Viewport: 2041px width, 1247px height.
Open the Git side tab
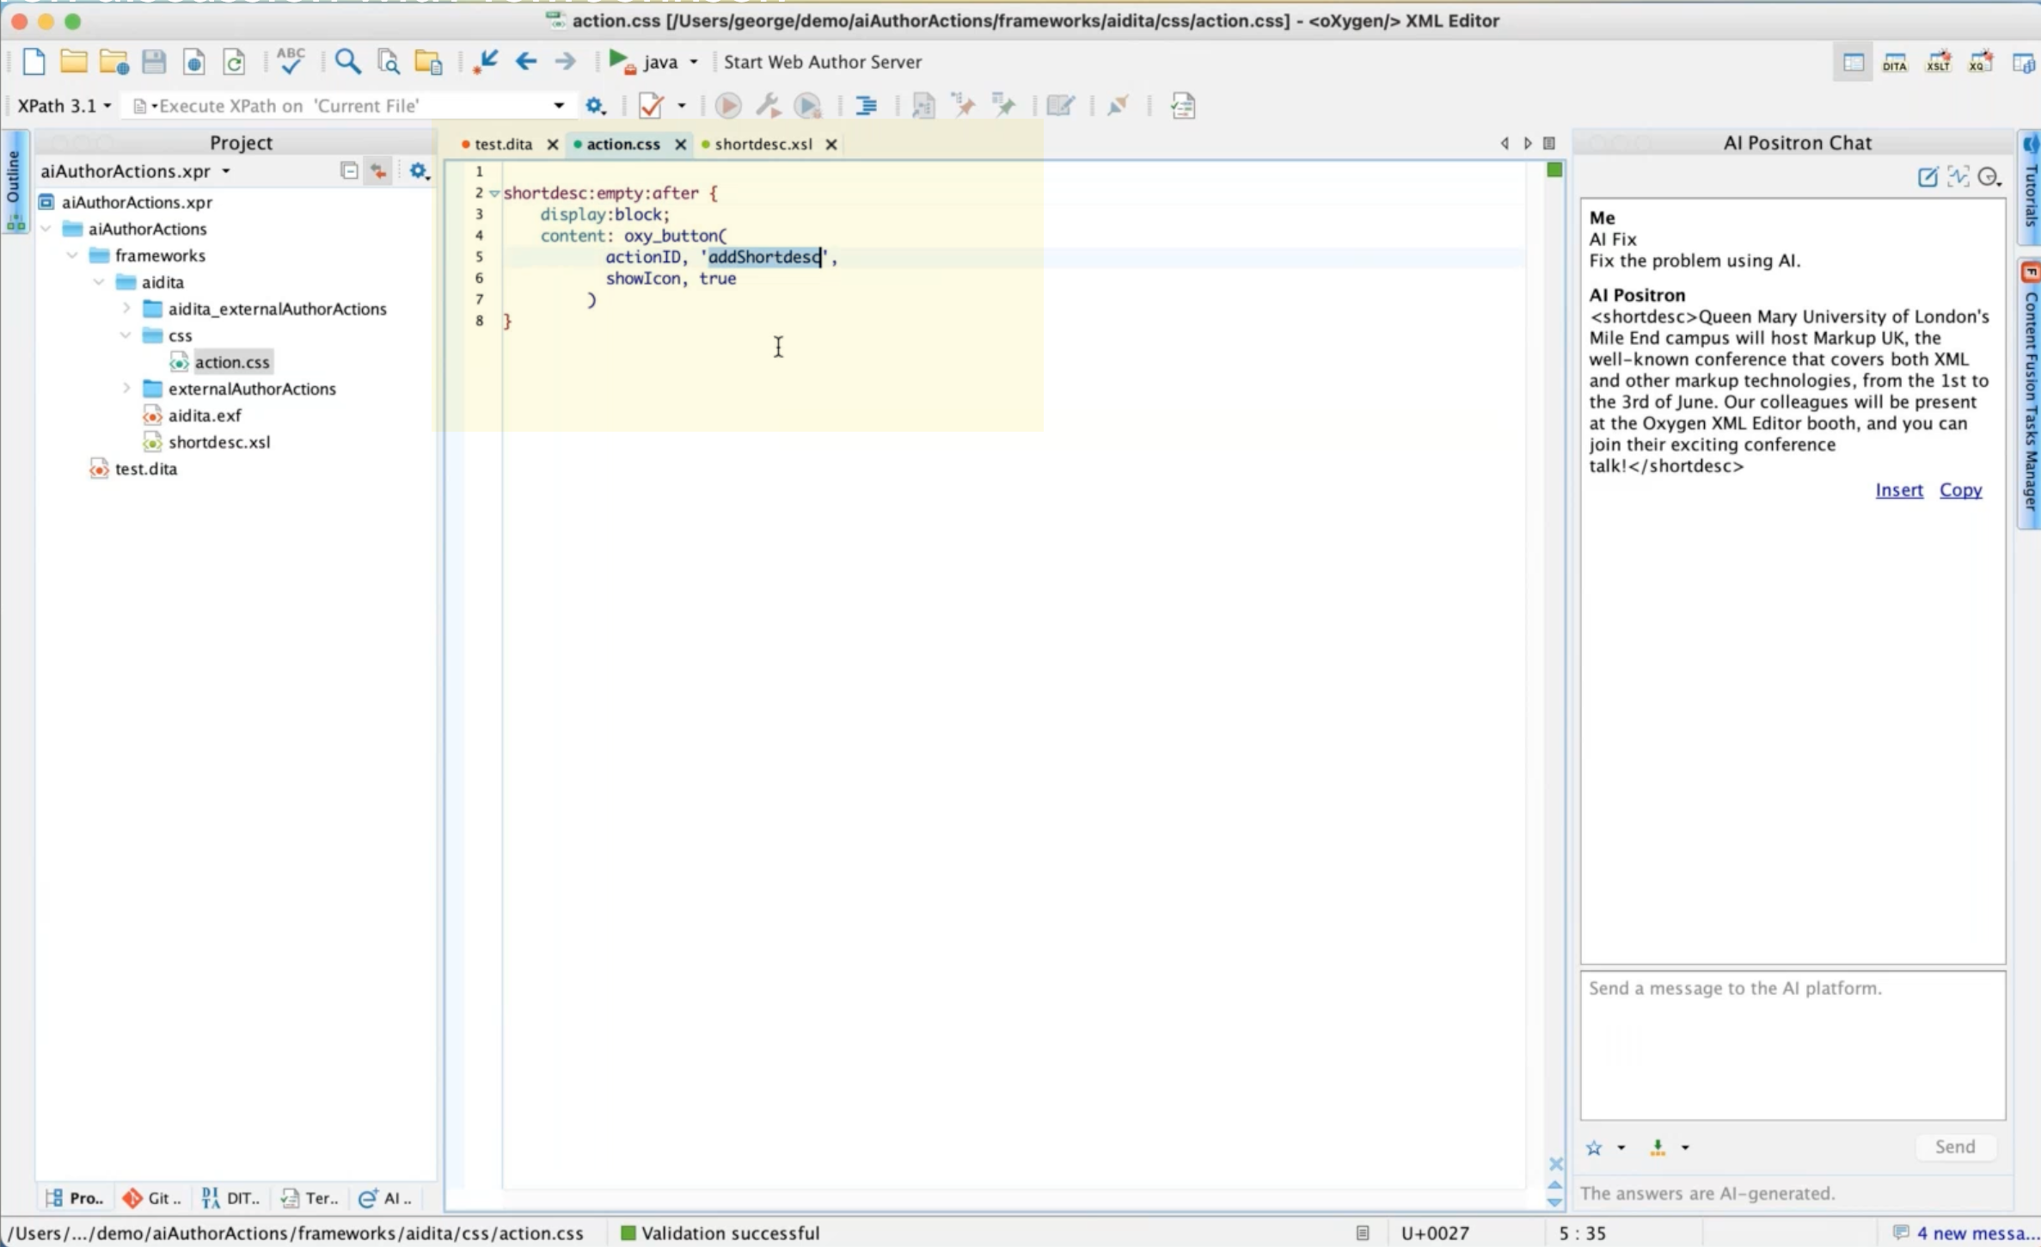pos(152,1197)
